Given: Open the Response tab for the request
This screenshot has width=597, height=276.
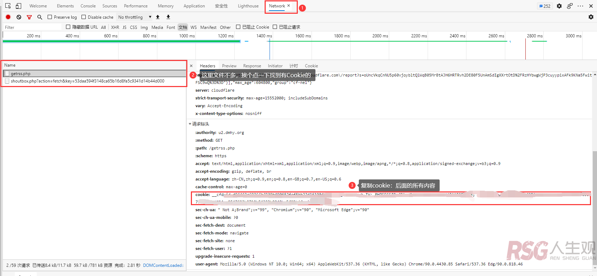Looking at the screenshot, I should point(252,66).
